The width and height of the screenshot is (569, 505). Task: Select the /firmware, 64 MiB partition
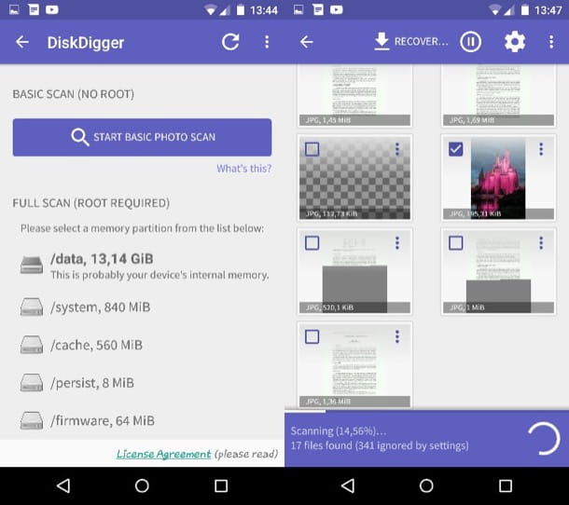click(88, 420)
